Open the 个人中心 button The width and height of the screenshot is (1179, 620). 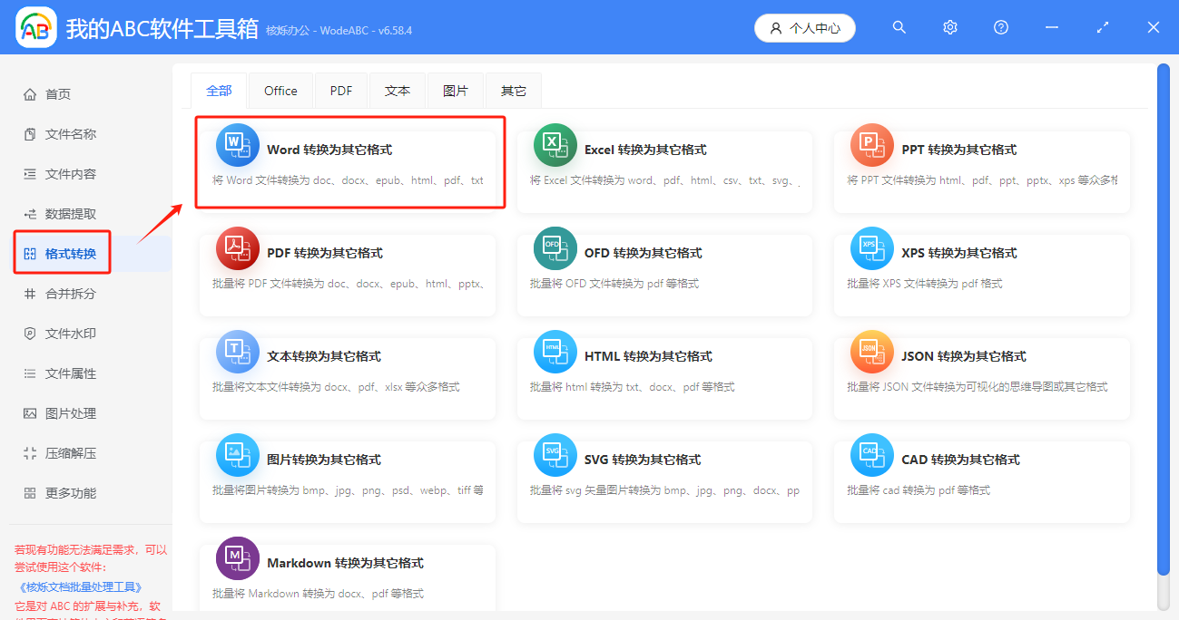coord(804,27)
